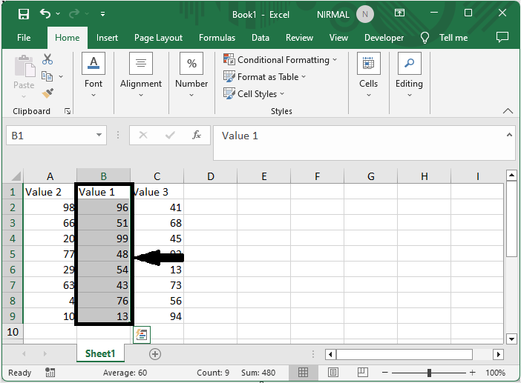Viewport: 521px width, 383px height.
Task: Select column D header
Action: coord(210,176)
